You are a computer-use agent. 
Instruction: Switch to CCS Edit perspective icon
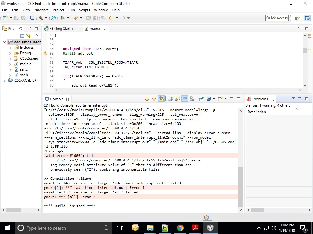pos(307,18)
